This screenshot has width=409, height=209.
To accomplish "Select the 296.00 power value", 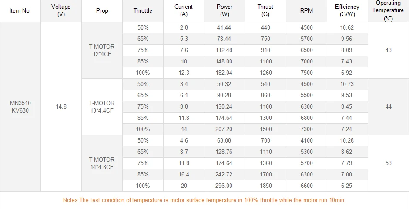I will click(x=225, y=186).
